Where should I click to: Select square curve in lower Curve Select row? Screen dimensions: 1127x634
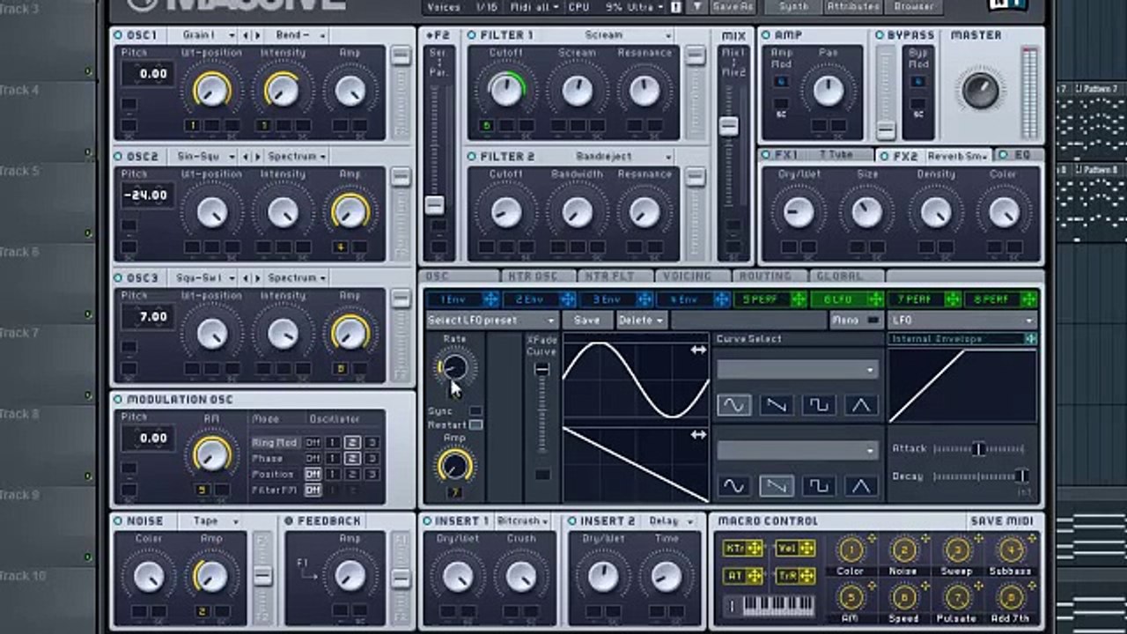point(818,485)
